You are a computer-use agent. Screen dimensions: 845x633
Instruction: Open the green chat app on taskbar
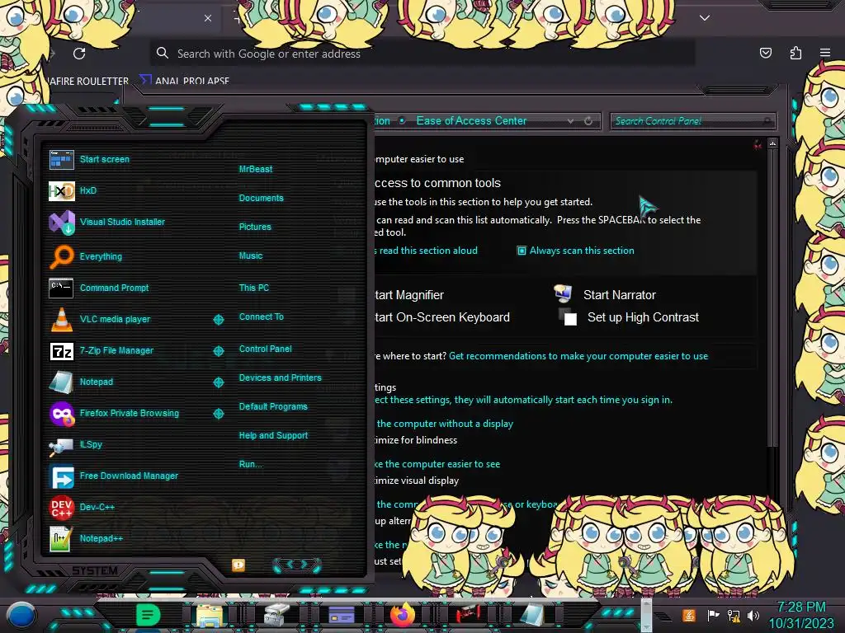[148, 614]
